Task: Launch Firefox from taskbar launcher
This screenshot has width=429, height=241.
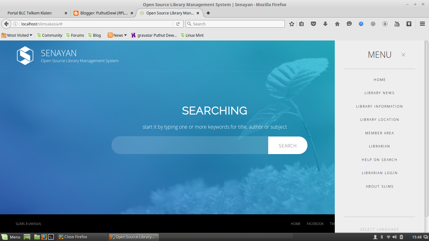Action: [x=44, y=237]
